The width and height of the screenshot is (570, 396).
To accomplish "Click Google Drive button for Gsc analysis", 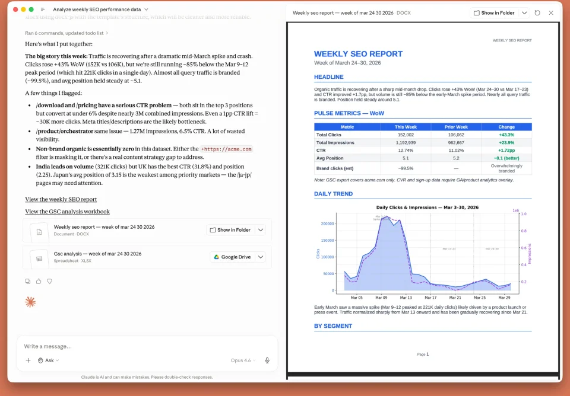I will (232, 257).
